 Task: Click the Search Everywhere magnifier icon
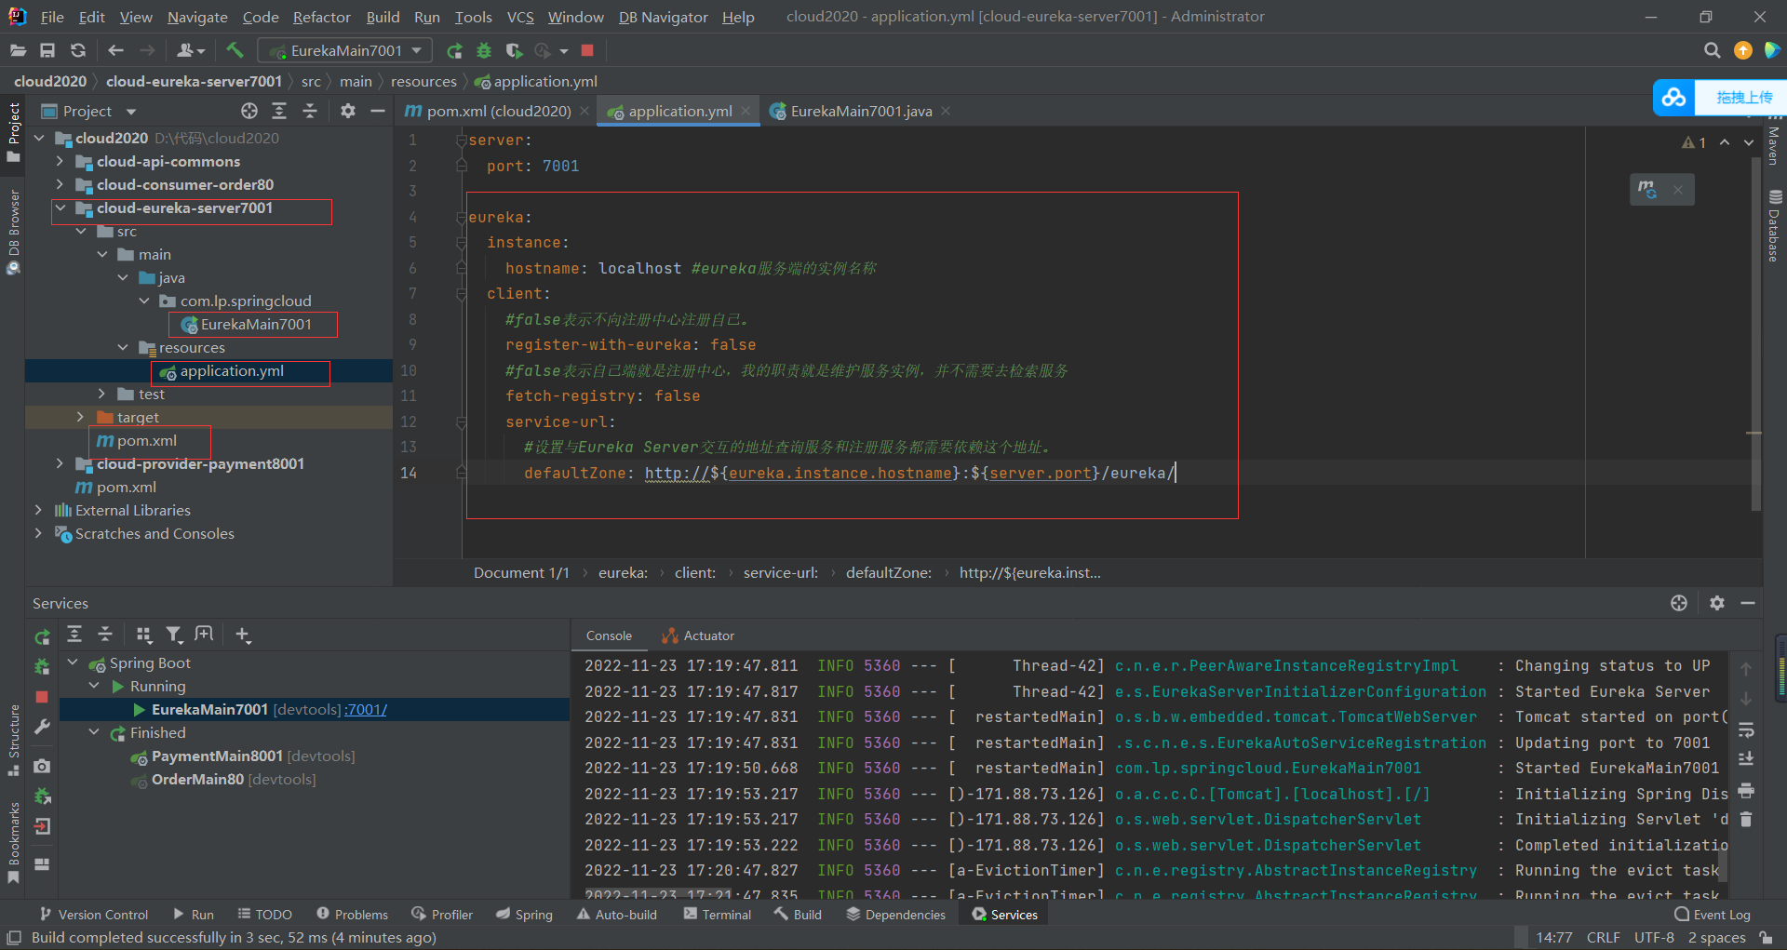point(1712,50)
